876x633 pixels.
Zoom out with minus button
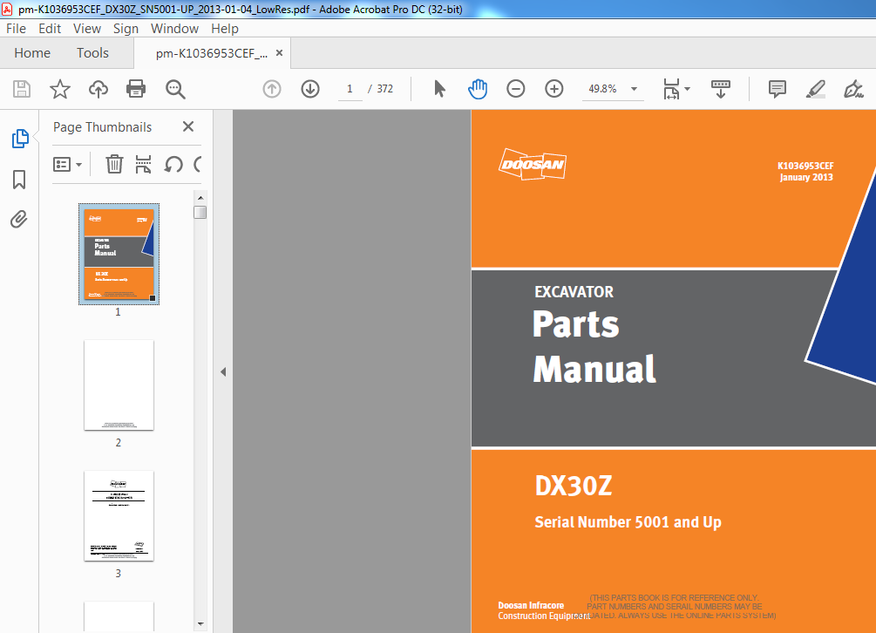(x=516, y=89)
